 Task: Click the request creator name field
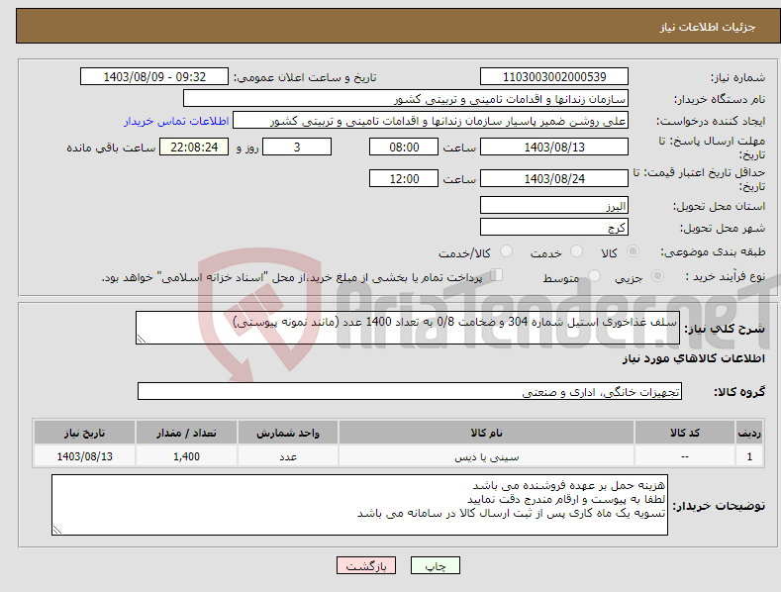tap(431, 121)
